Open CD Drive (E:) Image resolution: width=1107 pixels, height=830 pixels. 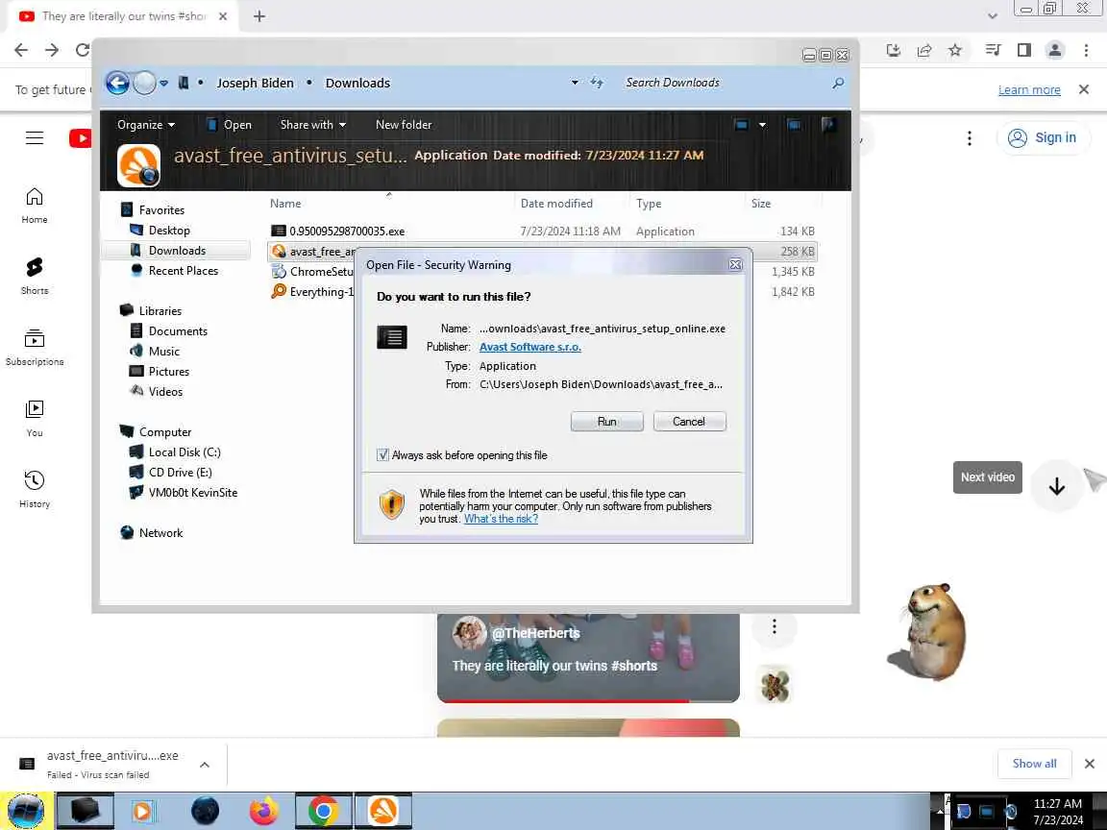click(x=180, y=473)
